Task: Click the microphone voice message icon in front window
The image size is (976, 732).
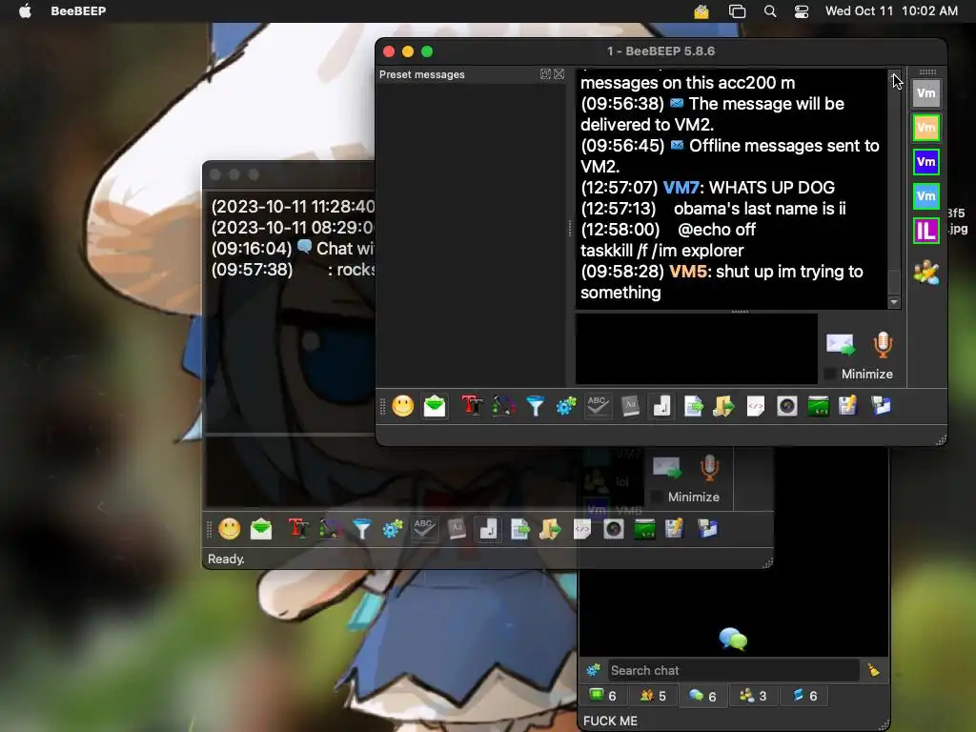Action: tap(883, 345)
